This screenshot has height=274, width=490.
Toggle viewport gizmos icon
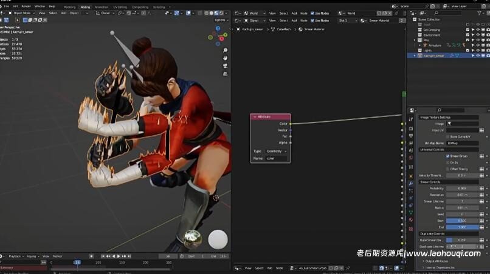(176, 13)
